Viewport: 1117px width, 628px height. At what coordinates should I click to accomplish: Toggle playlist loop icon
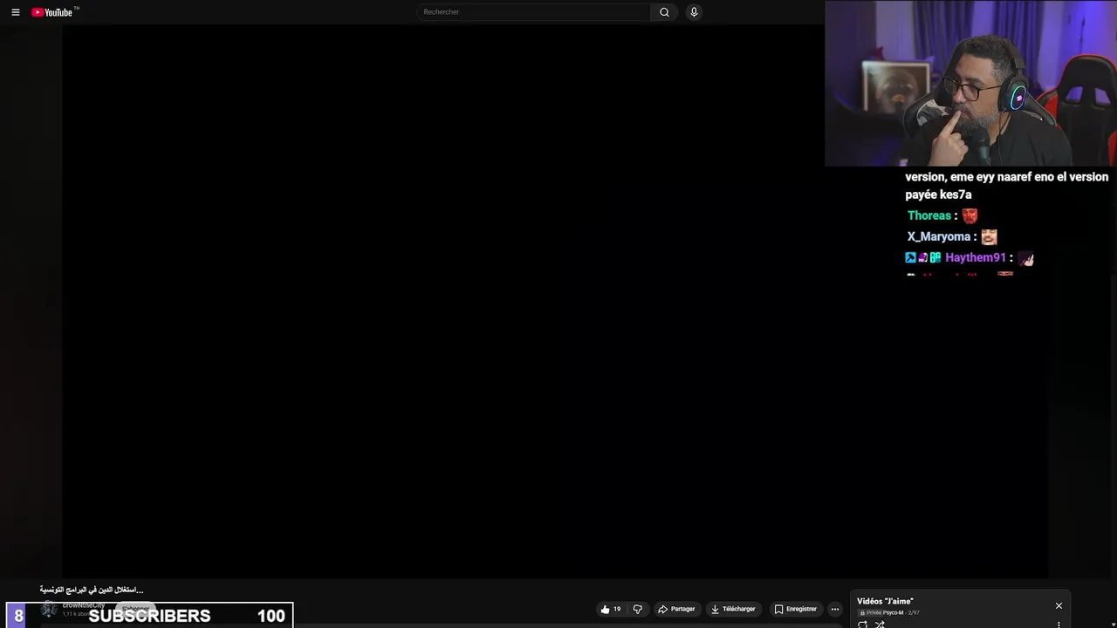pos(862,624)
